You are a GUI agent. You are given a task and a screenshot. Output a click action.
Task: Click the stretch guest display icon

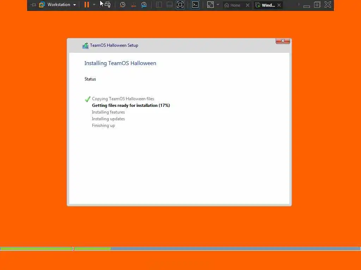[210, 5]
